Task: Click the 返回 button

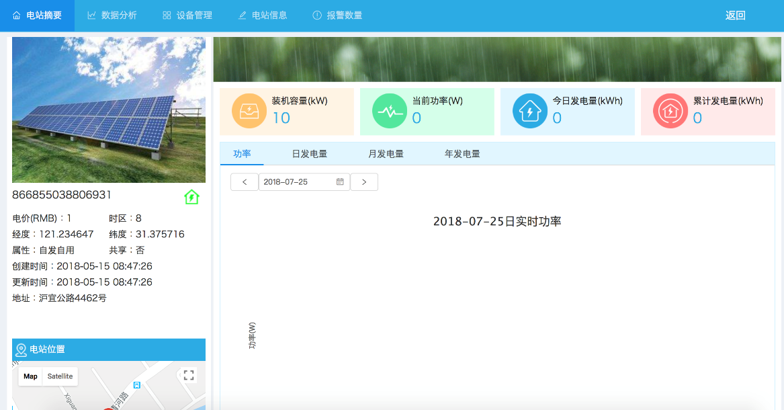Action: (x=735, y=15)
